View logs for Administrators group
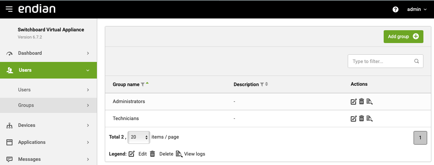434x165 pixels. pyautogui.click(x=370, y=102)
